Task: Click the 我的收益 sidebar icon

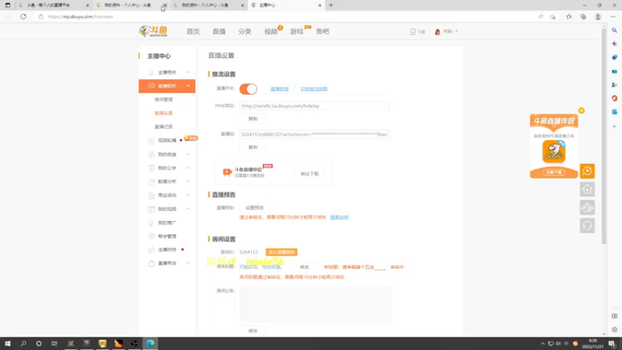Action: tap(151, 154)
